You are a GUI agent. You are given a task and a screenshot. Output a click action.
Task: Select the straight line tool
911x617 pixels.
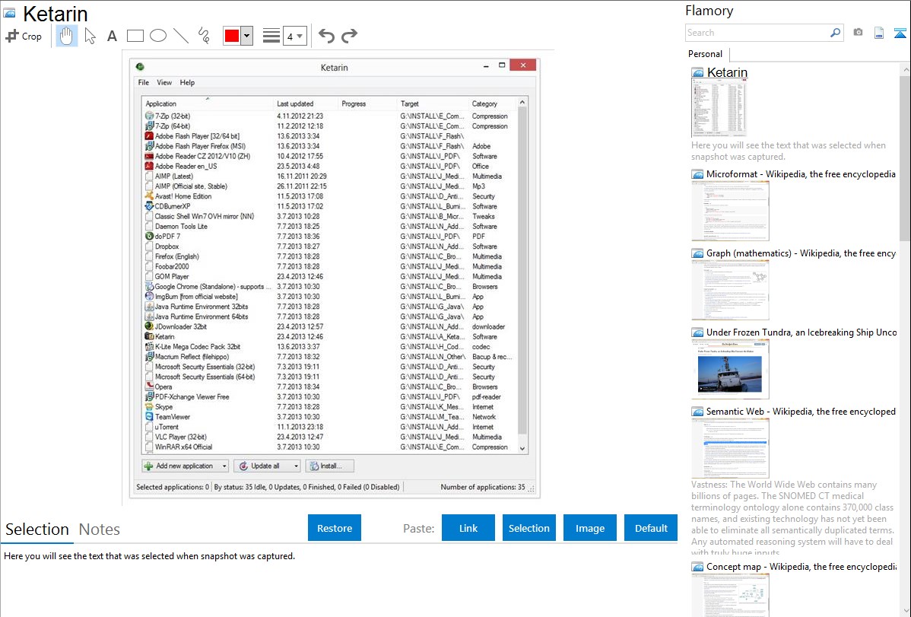point(181,36)
